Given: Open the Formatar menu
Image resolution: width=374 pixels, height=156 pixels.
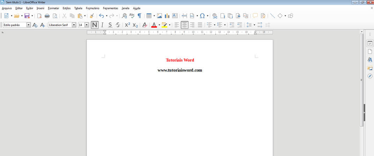Looking at the screenshot, I should [x=53, y=8].
